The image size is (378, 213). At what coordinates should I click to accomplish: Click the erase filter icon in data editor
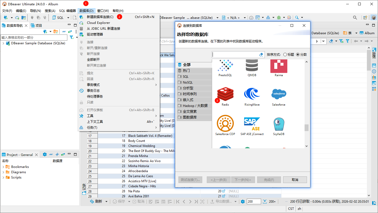pos(331,41)
